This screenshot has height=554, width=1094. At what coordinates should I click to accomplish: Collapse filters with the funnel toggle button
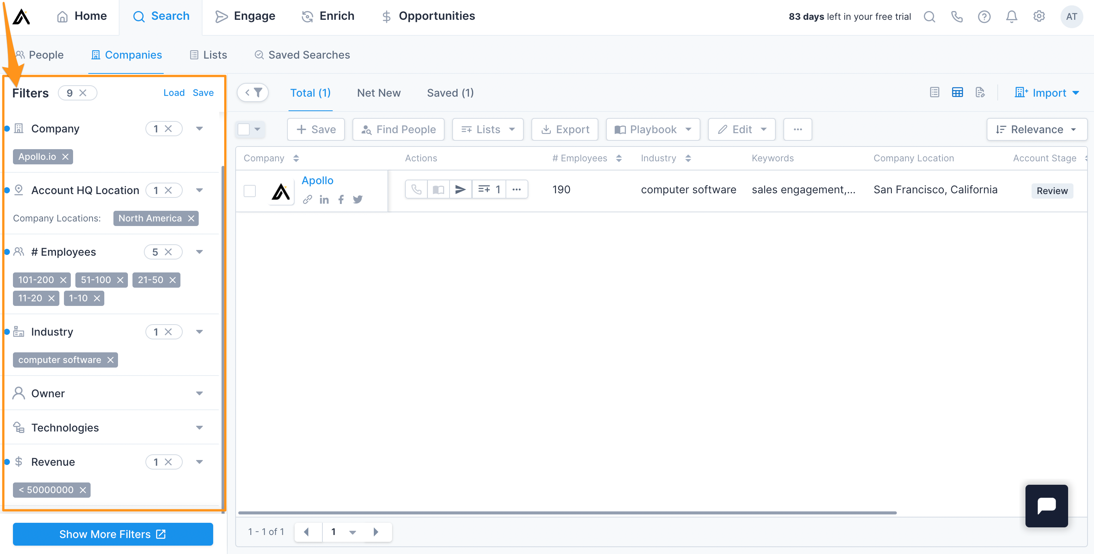pos(253,92)
